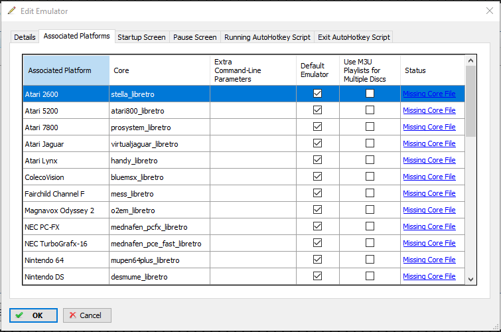This screenshot has height=332, width=501.
Task: Open Missing Core File link for Atari 5200
Action: click(429, 110)
